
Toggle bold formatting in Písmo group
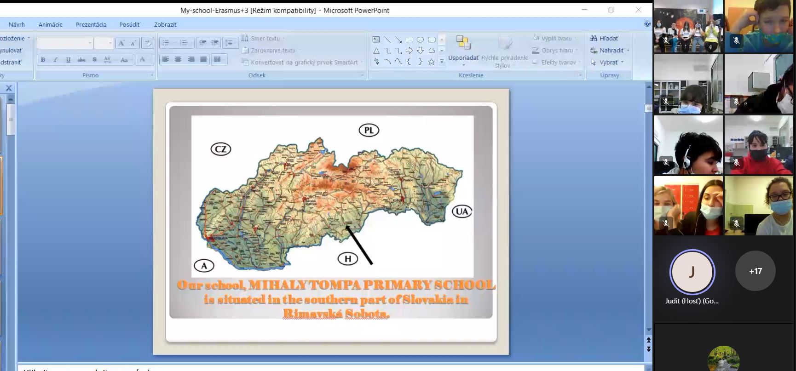point(43,60)
